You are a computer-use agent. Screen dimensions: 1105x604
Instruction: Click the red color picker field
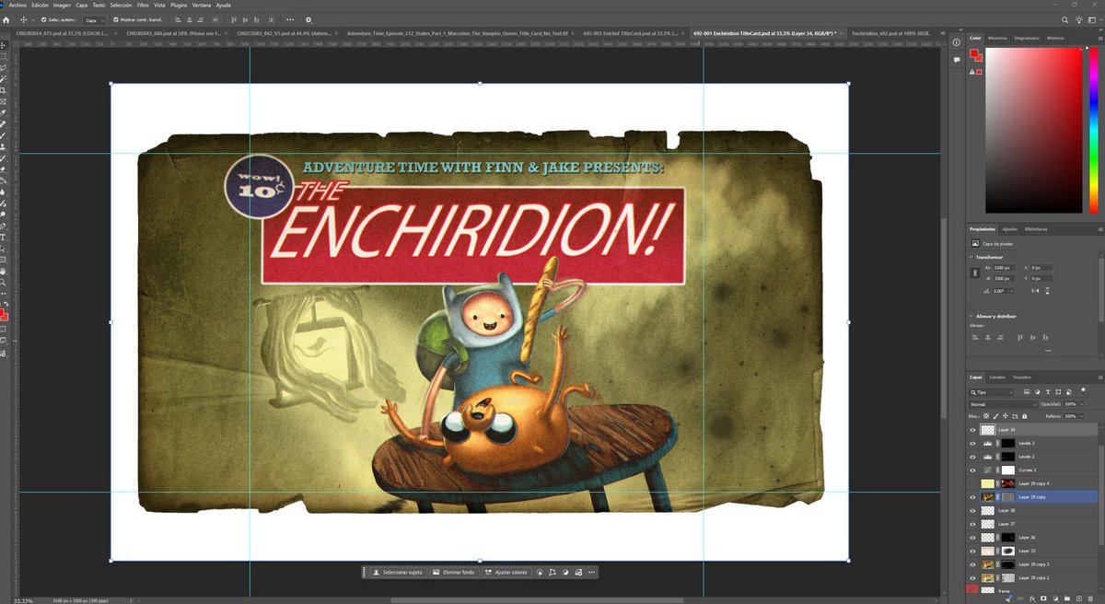point(1035,131)
